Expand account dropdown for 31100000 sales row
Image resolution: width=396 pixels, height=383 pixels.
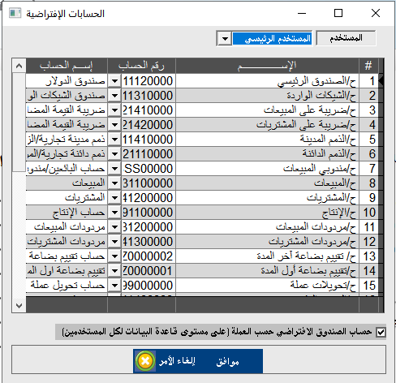pos(114,183)
